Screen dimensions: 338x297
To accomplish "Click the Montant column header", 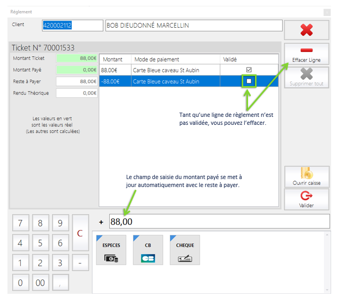I will point(114,60).
